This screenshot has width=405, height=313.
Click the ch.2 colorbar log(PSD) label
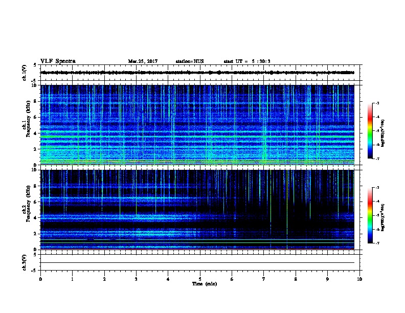[383, 217]
